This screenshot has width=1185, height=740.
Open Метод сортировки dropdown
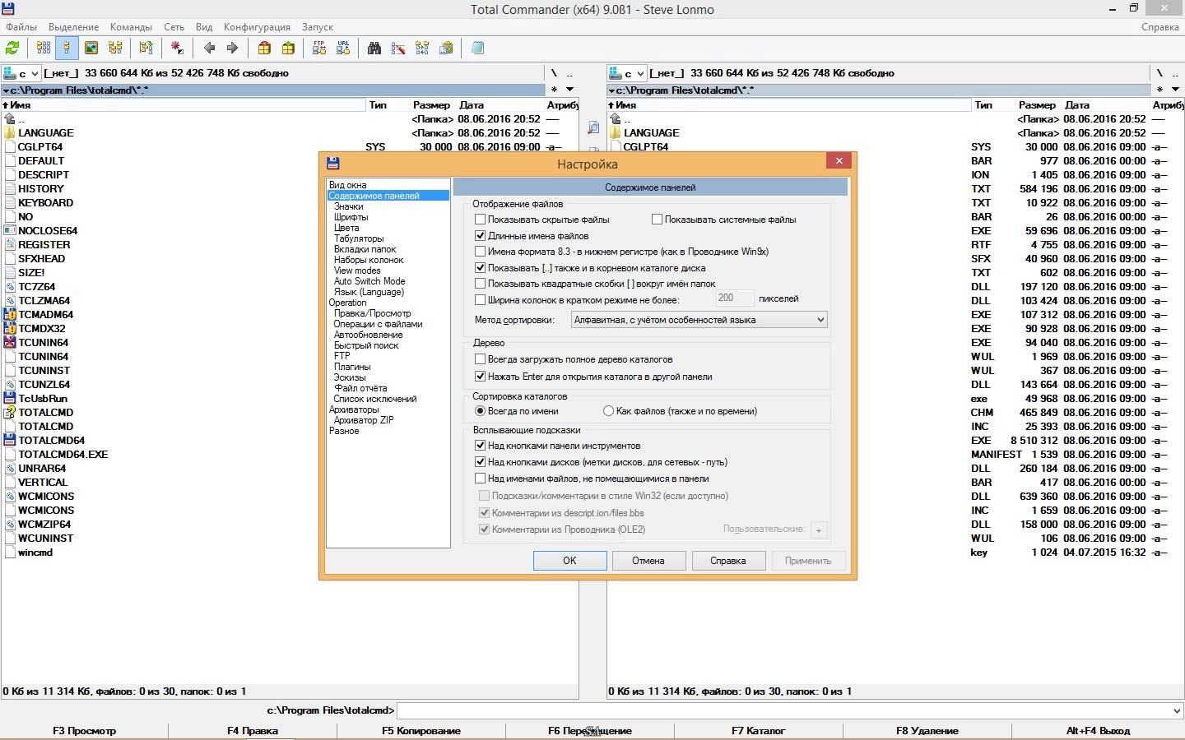[699, 320]
